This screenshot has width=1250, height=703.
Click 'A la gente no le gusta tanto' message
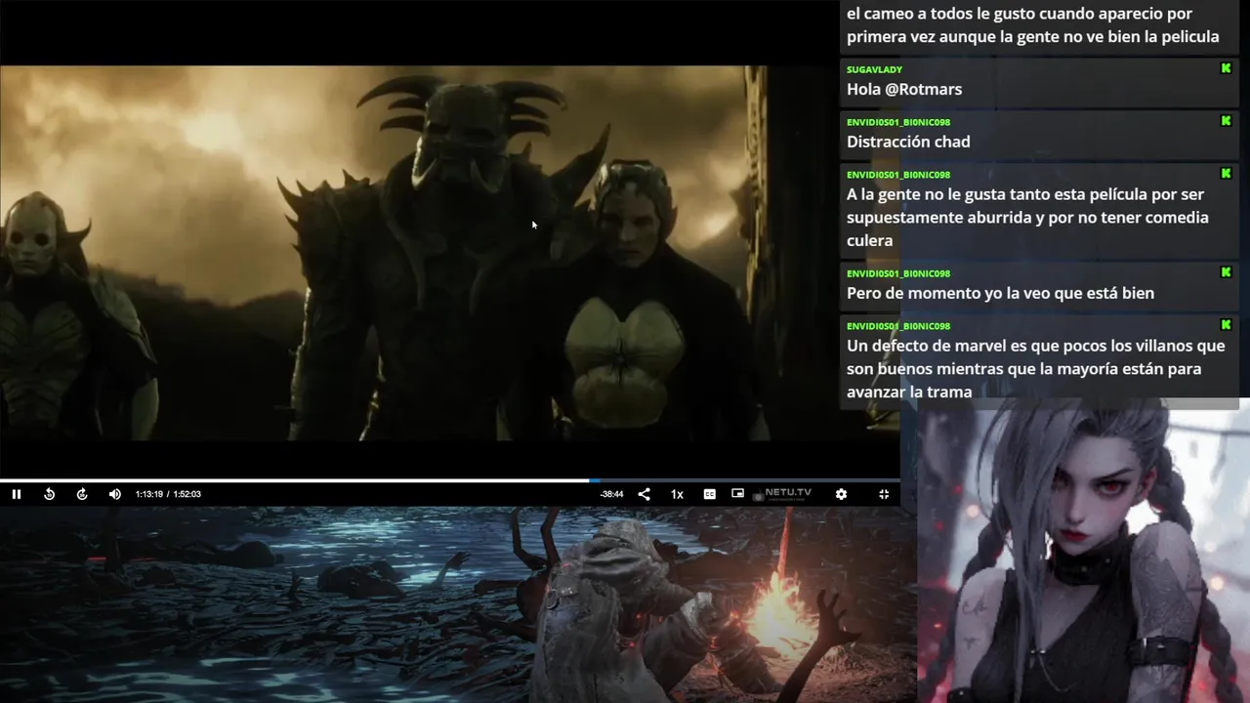[x=1027, y=217]
